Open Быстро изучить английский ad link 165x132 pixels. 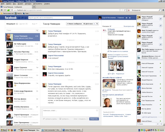113,95
